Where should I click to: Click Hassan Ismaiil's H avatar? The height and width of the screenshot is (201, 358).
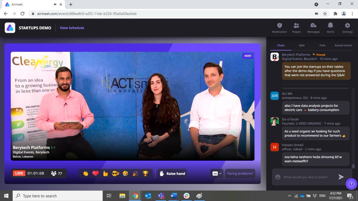pos(274,147)
